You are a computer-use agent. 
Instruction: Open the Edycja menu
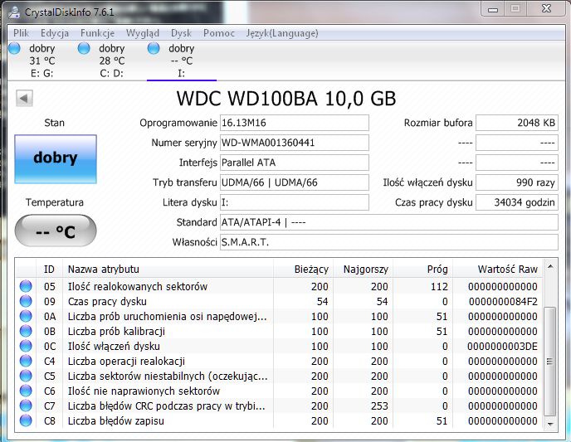(55, 33)
